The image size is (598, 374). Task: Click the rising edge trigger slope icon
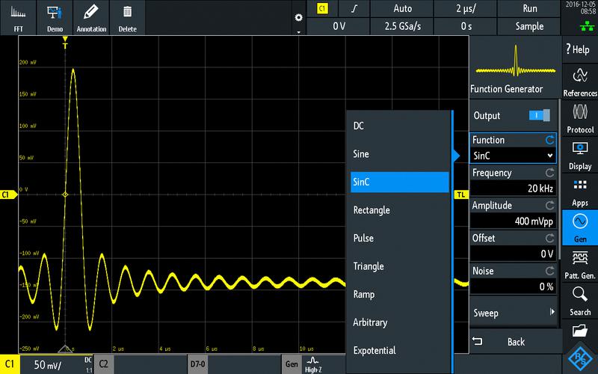pyautogui.click(x=354, y=9)
